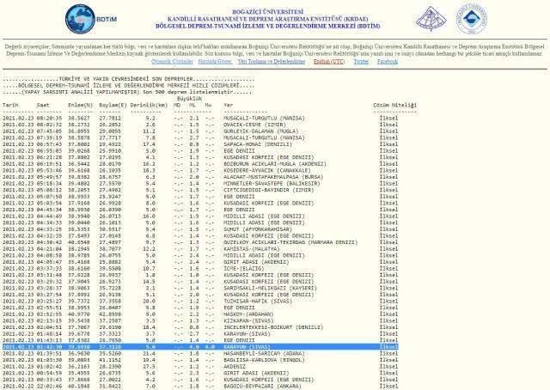550x390 pixels.
Task: Click 'BAGOZU-BEYPAZARI (ANKARA)' location text
Action: click(263, 387)
